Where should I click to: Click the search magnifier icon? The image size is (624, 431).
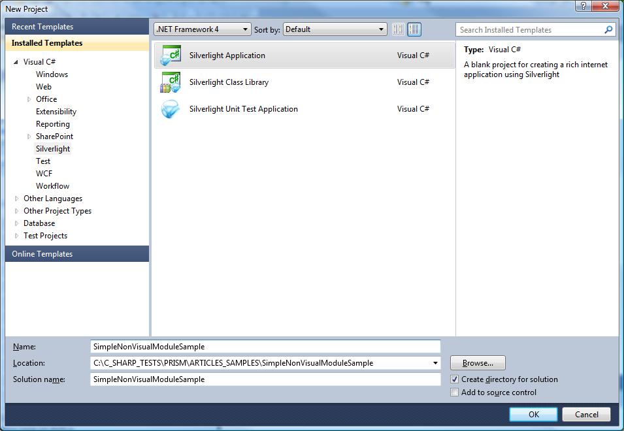[x=608, y=29]
